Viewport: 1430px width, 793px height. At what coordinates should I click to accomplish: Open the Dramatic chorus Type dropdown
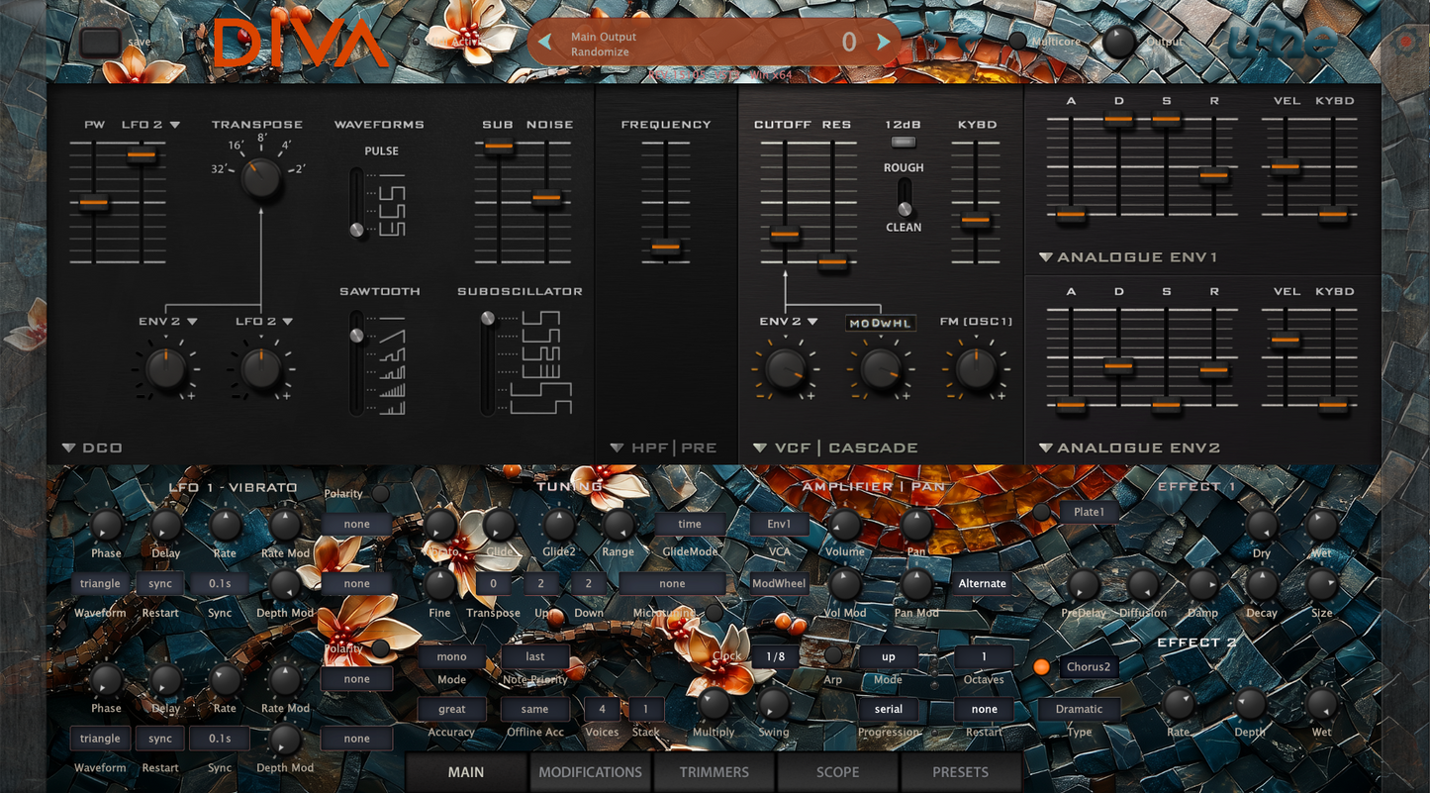[x=1079, y=709]
